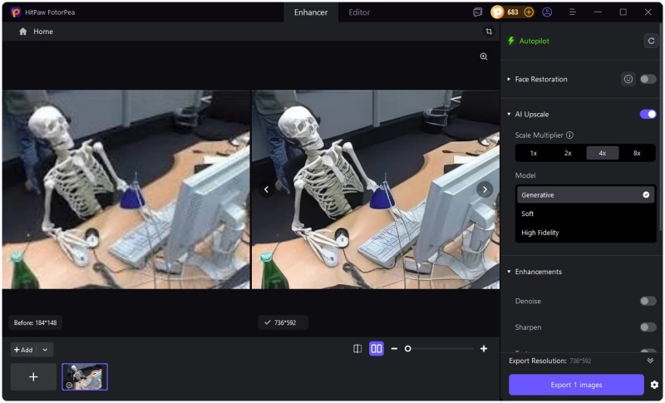Click the large plus add-image tile

coord(33,376)
